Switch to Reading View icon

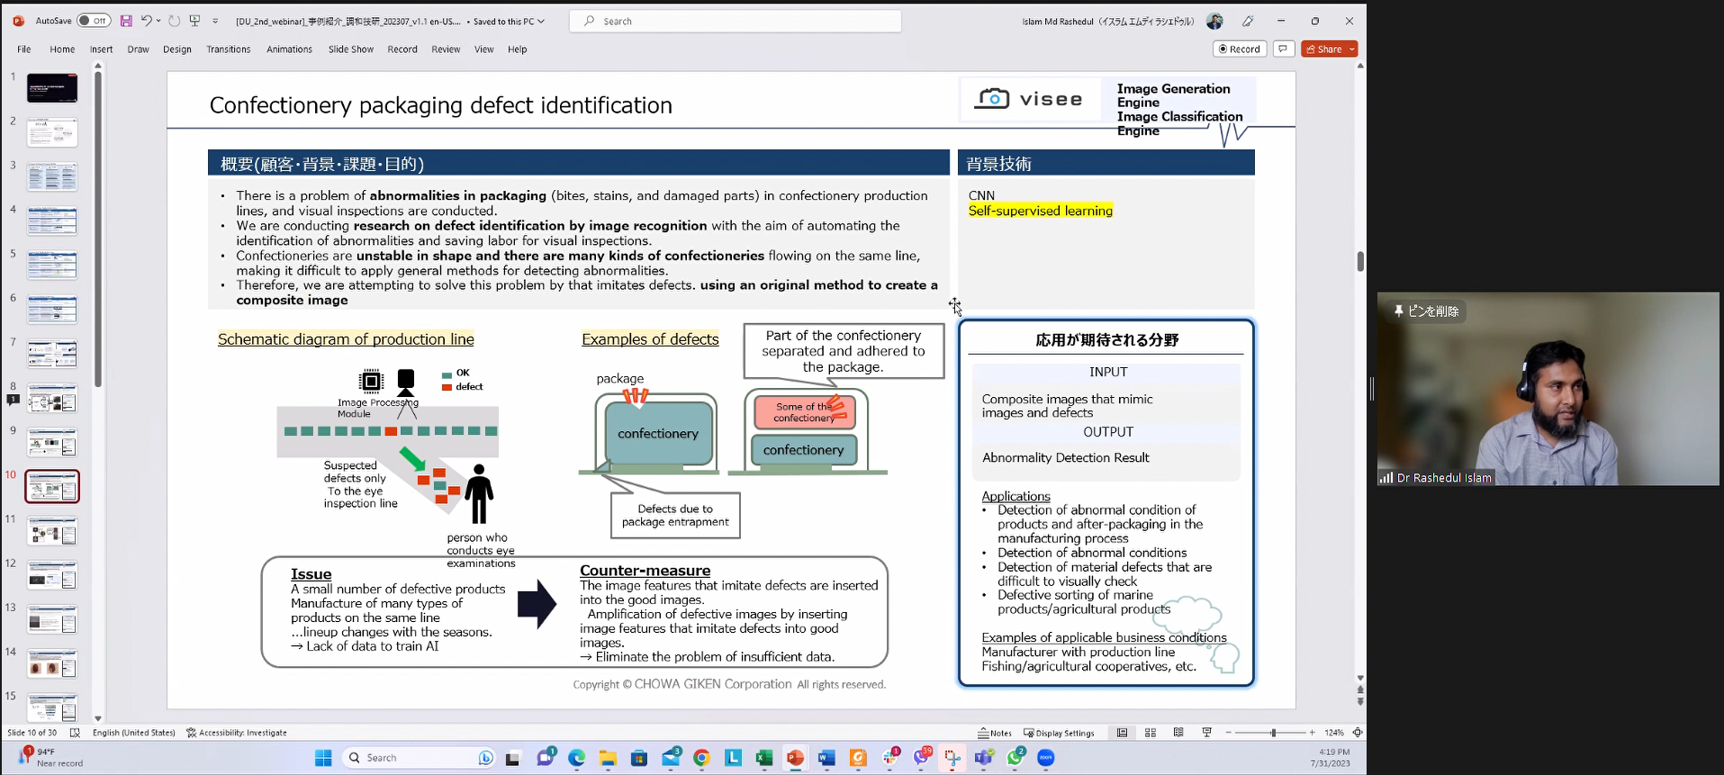(1178, 733)
